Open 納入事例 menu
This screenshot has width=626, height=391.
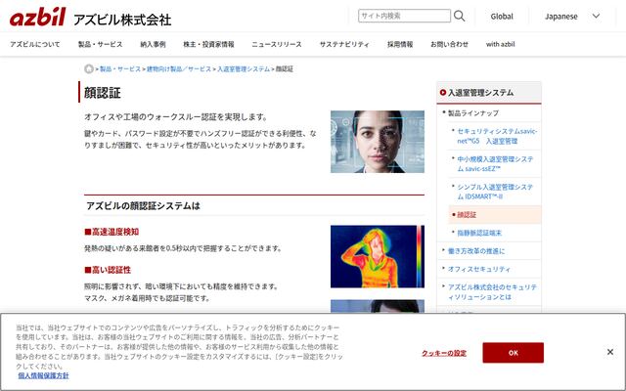[x=153, y=44]
